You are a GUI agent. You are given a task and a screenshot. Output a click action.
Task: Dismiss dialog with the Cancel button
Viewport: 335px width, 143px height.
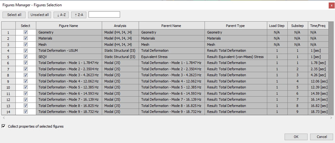(321, 137)
